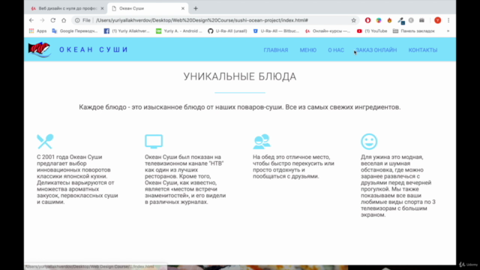Click the television screen icon
The width and height of the screenshot is (480, 270).
pyautogui.click(x=154, y=142)
